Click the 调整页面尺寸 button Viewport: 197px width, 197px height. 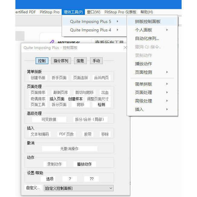tap(98, 99)
